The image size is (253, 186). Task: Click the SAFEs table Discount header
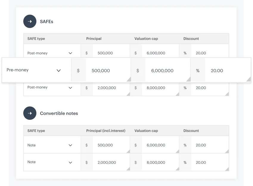[191, 38]
